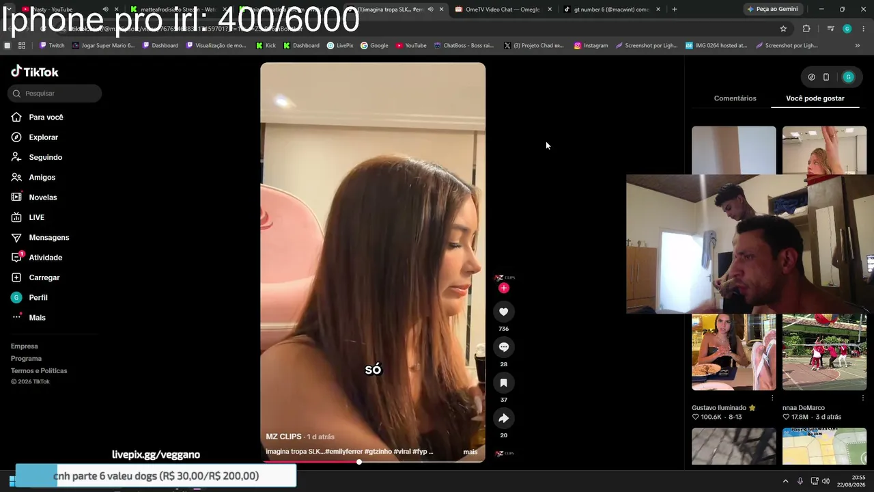Open the YouTube bookmark
Viewport: 874px width, 492px height.
tap(410, 46)
